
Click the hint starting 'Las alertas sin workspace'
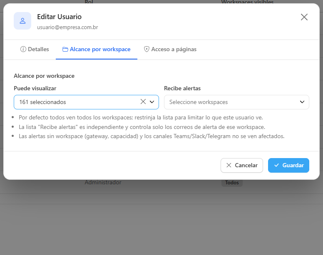[x=152, y=136]
